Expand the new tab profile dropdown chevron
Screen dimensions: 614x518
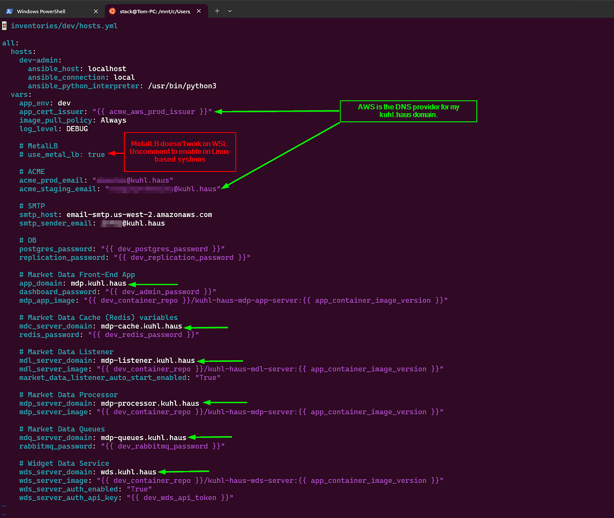tap(230, 11)
